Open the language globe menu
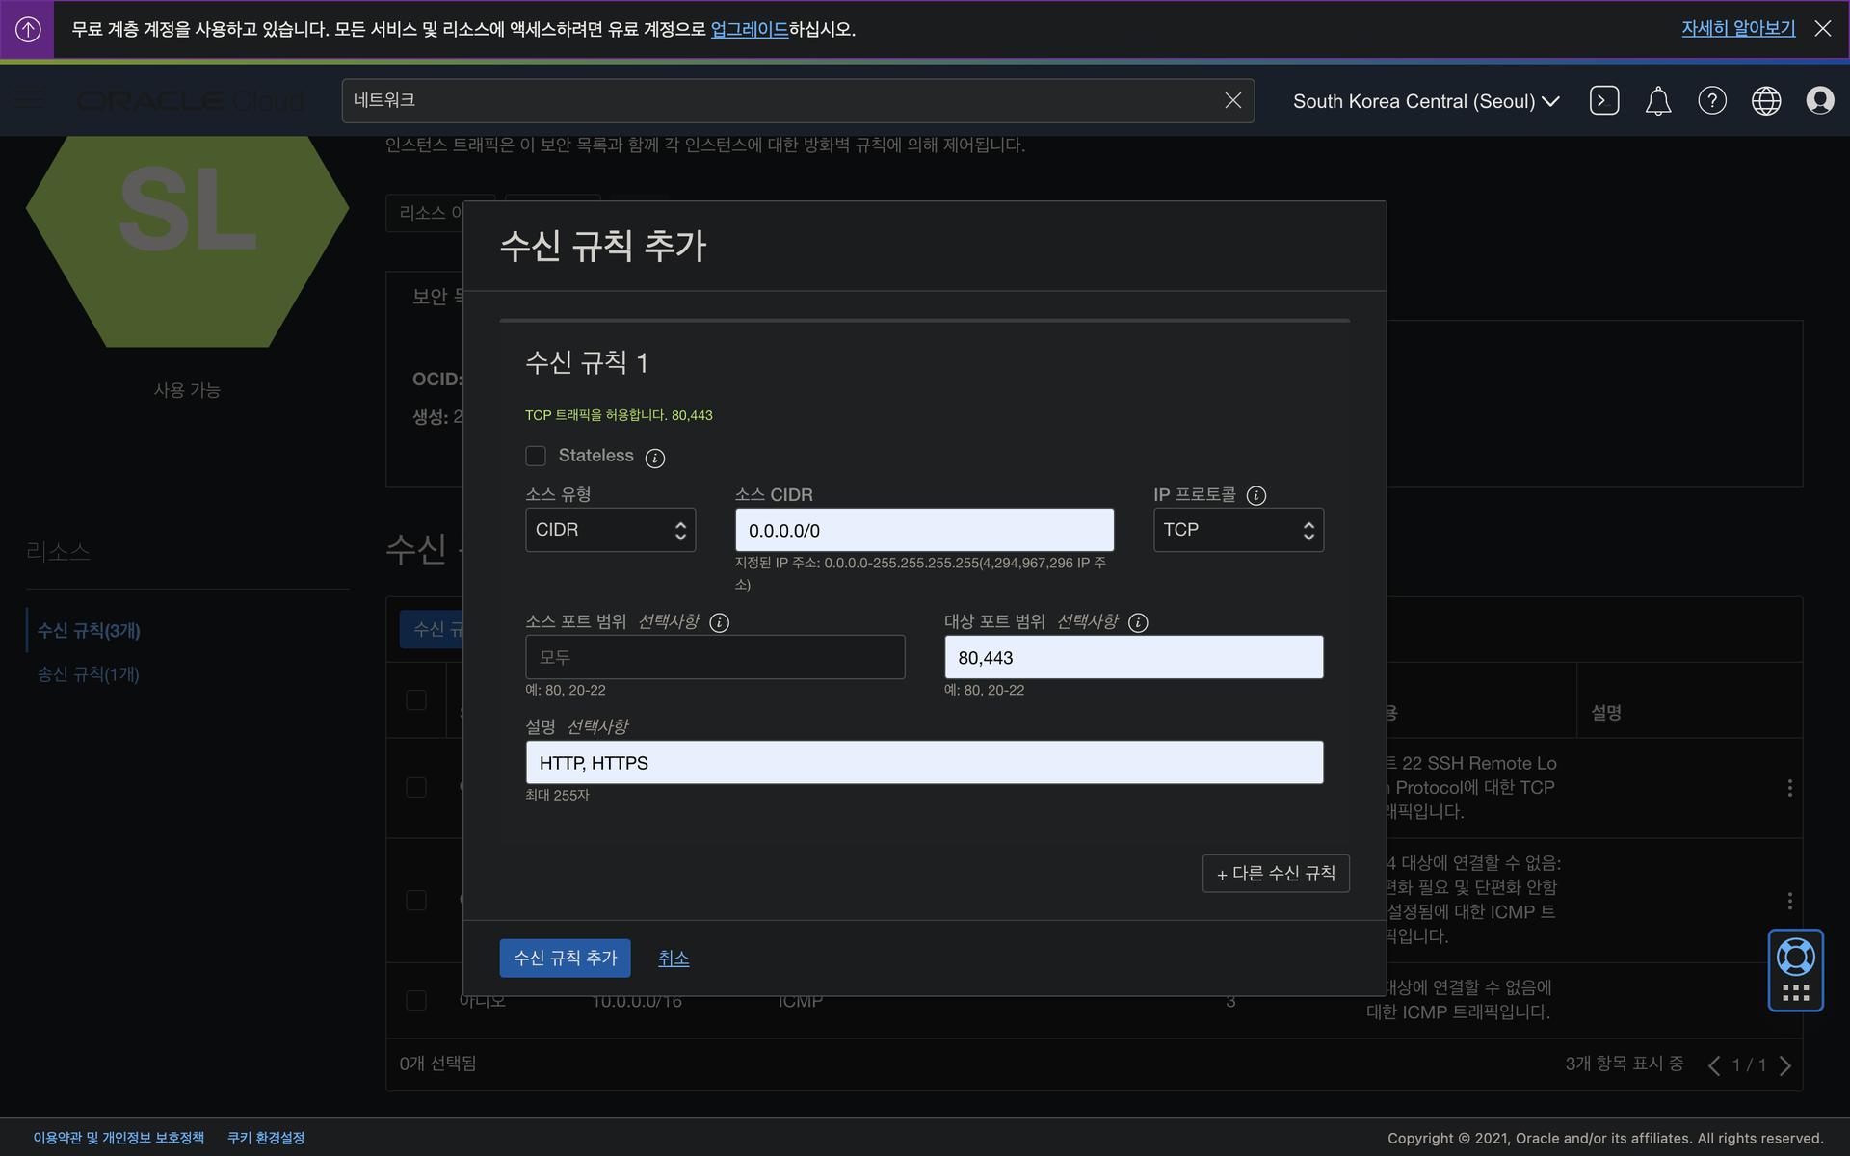1850x1156 pixels. [x=1765, y=100]
